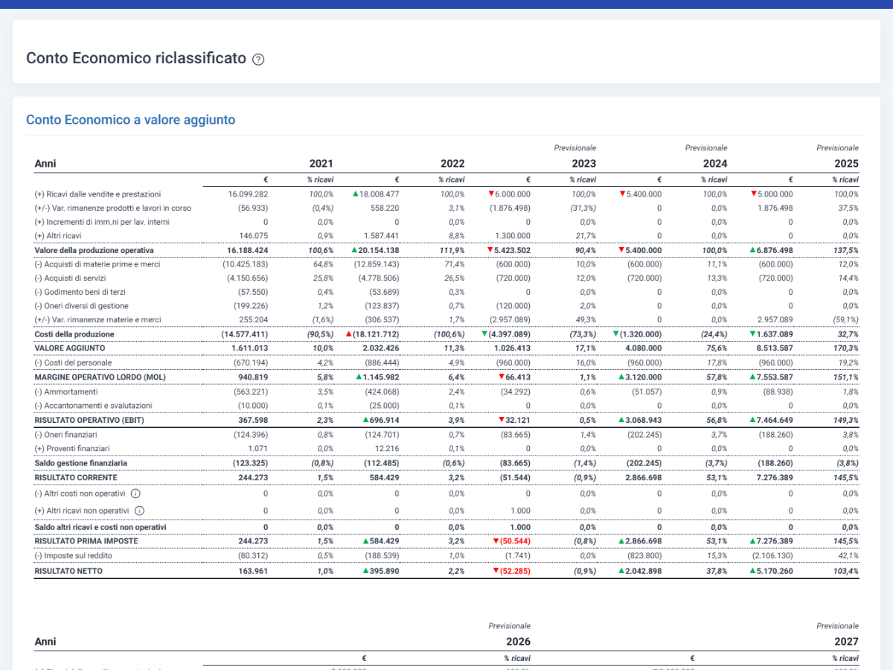
Task: Show info icon for Altri costi non operativi
Action: [x=135, y=493]
